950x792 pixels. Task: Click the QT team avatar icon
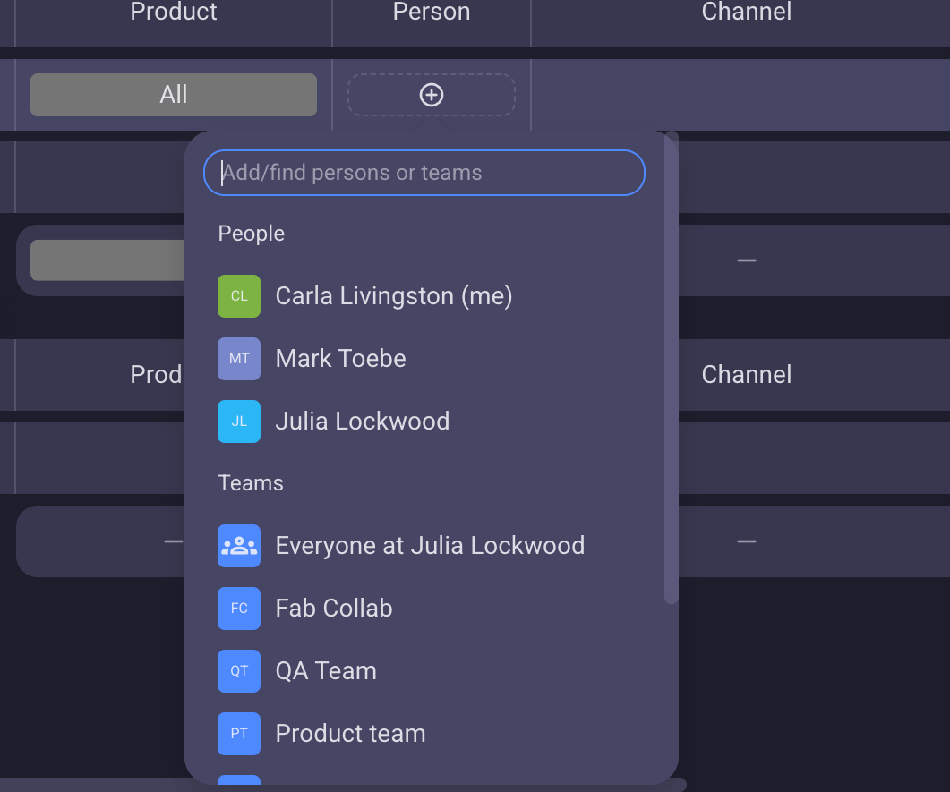239,671
